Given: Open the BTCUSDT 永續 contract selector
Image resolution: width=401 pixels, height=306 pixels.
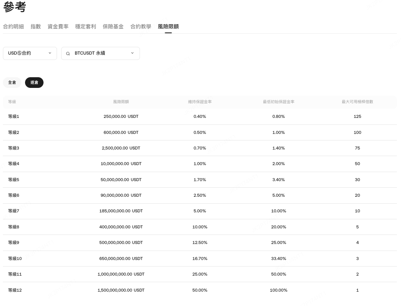Looking at the screenshot, I should point(100,53).
